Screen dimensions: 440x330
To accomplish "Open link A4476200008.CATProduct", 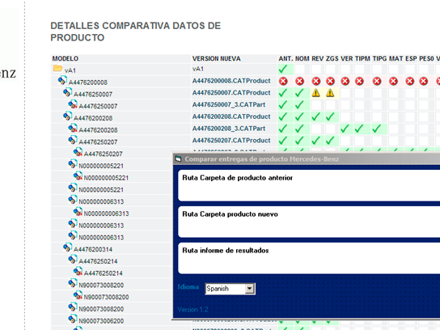I will tap(231, 81).
